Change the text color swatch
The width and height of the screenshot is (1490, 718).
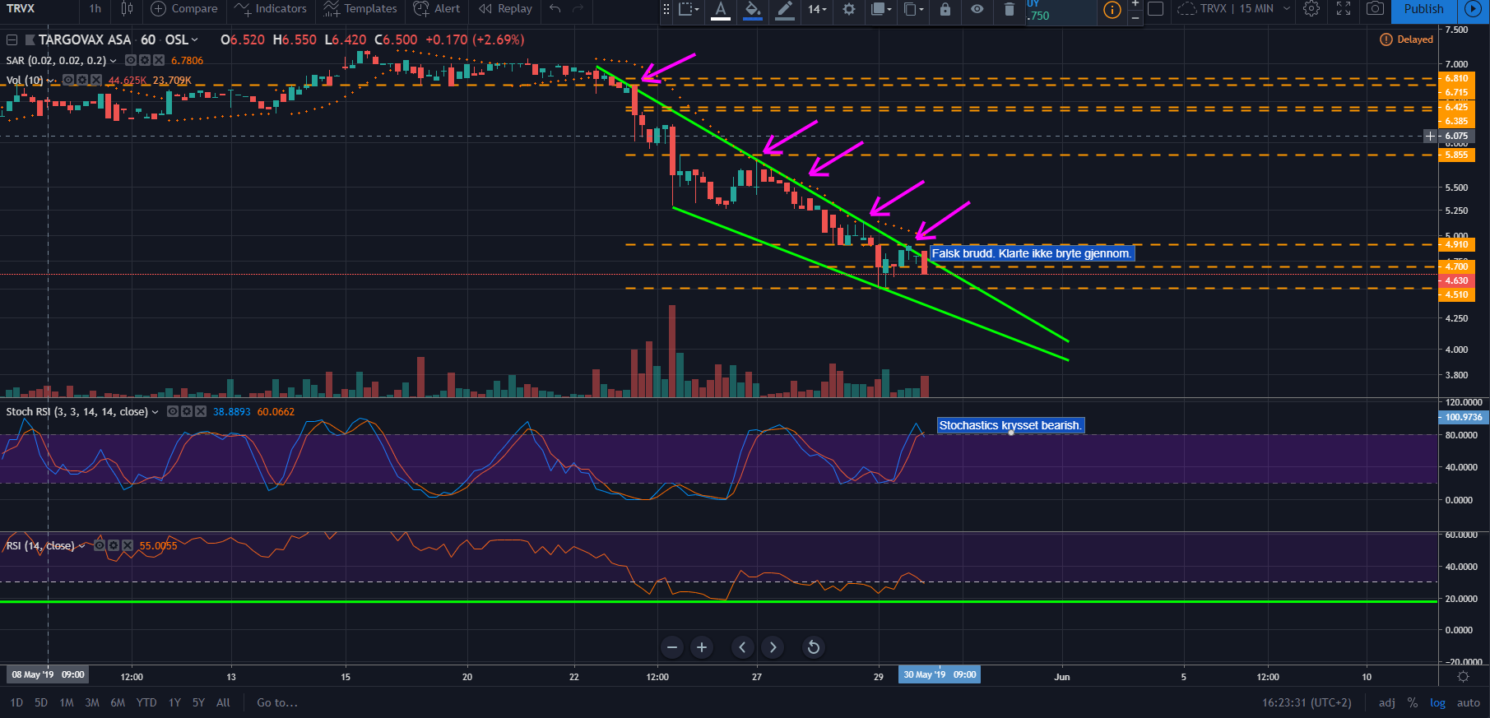tap(721, 10)
